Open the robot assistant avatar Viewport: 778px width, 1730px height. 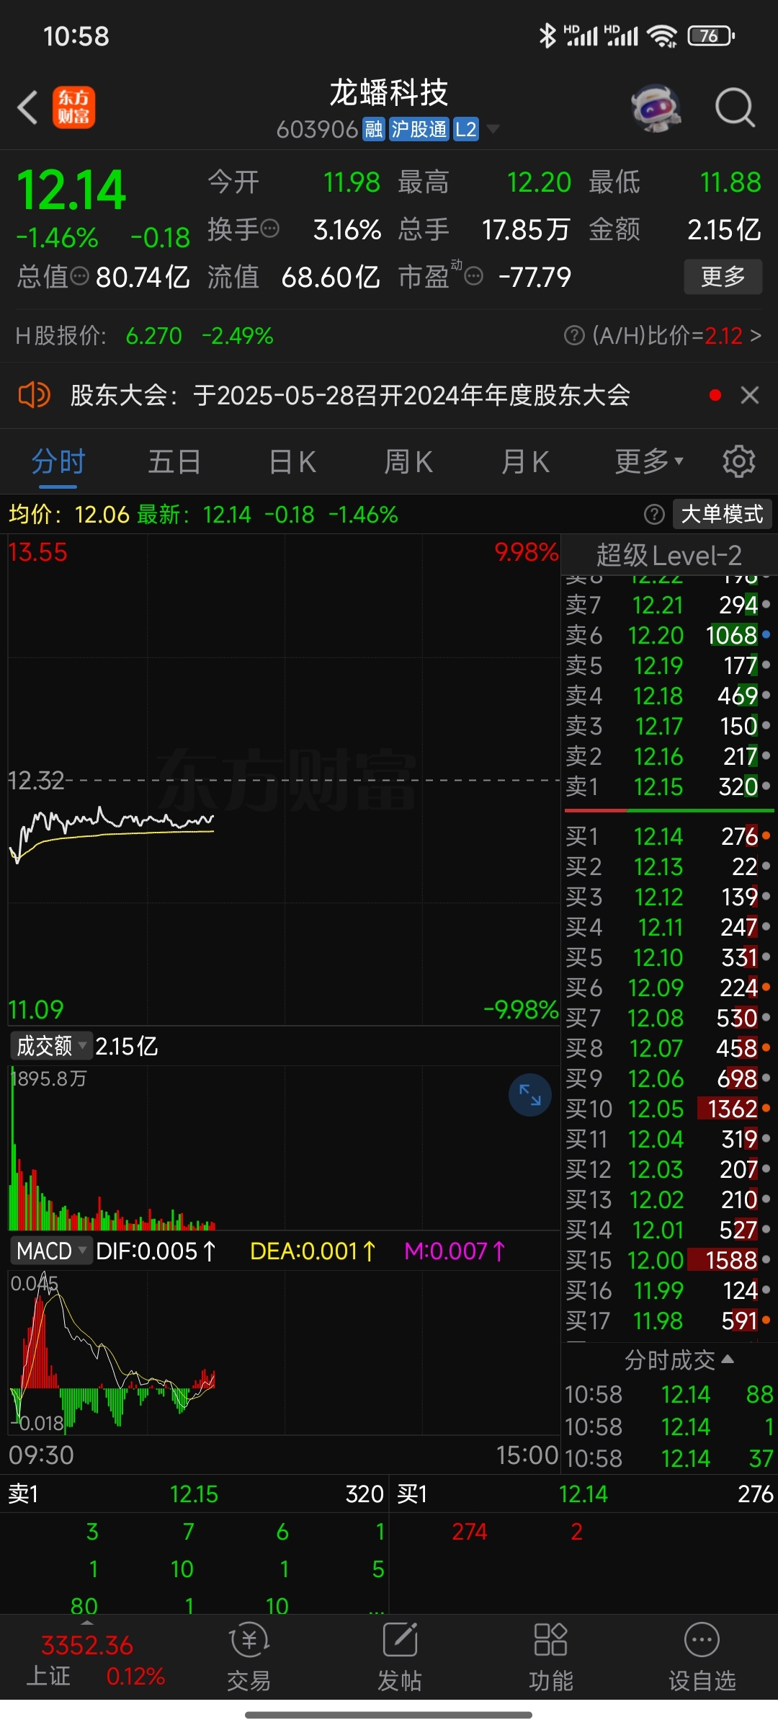point(656,108)
